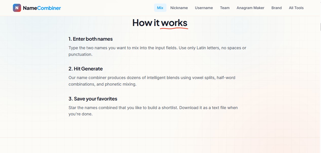Go to the Username generator
The height and width of the screenshot is (153, 321).
[x=204, y=8]
